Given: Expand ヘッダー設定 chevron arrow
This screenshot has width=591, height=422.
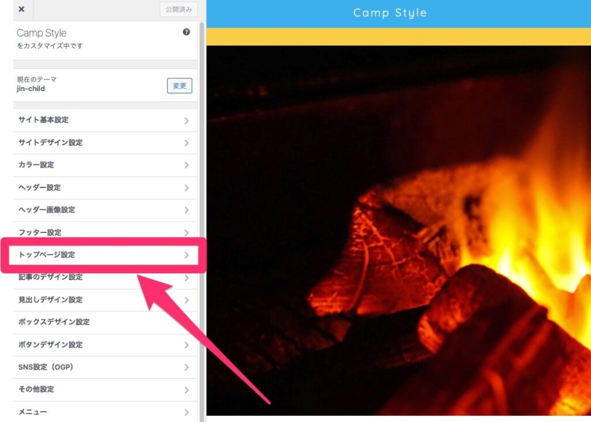Looking at the screenshot, I should [186, 188].
